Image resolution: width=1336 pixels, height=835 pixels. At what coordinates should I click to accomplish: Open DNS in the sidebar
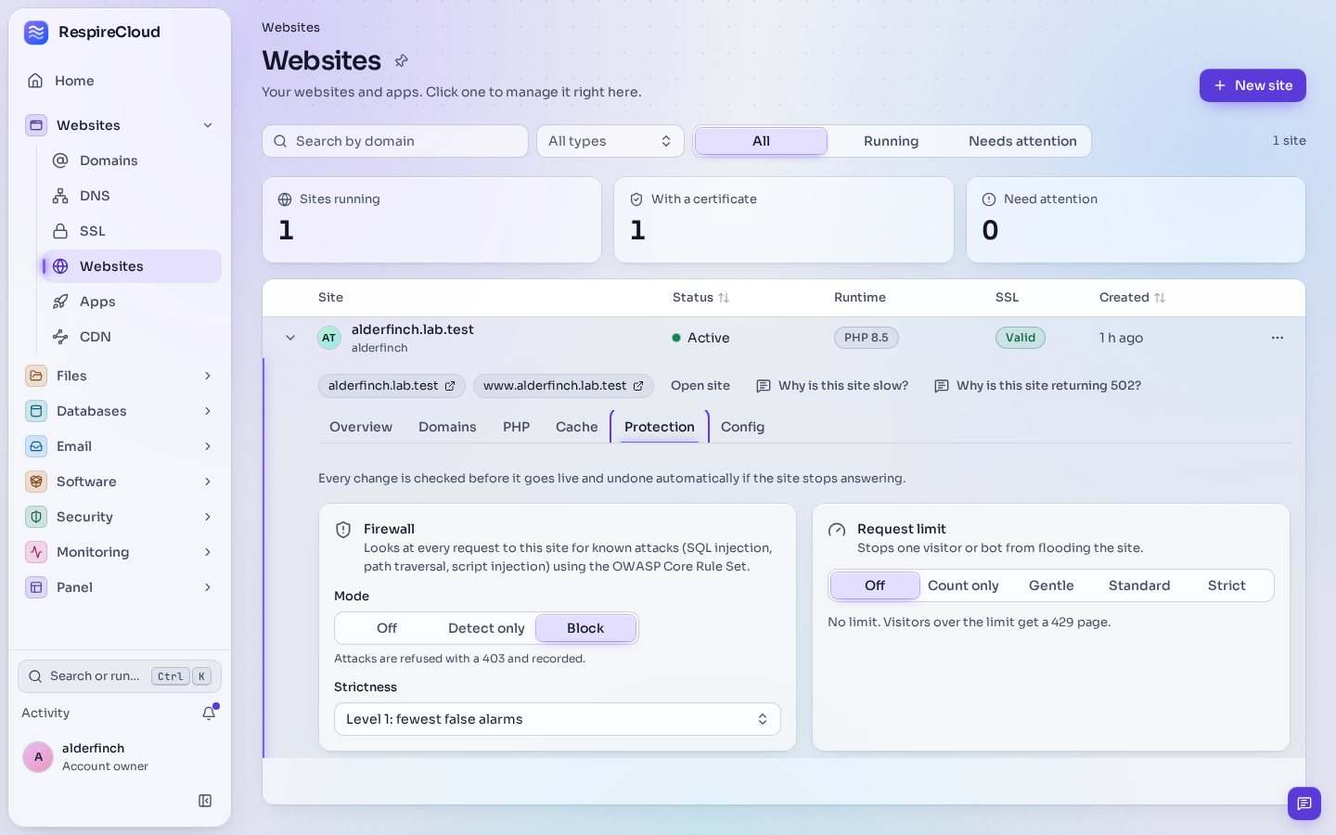(x=132, y=196)
